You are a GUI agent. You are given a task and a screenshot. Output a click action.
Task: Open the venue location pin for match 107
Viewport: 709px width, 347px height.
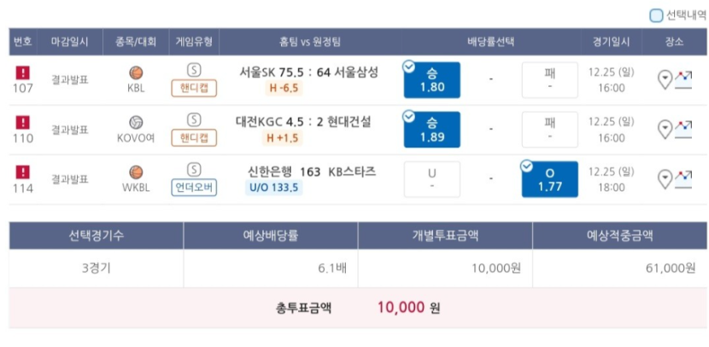[665, 80]
